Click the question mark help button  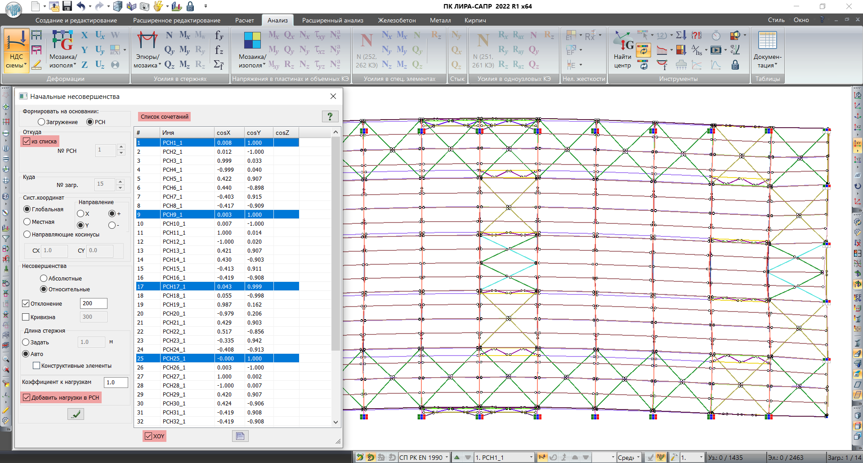[330, 116]
